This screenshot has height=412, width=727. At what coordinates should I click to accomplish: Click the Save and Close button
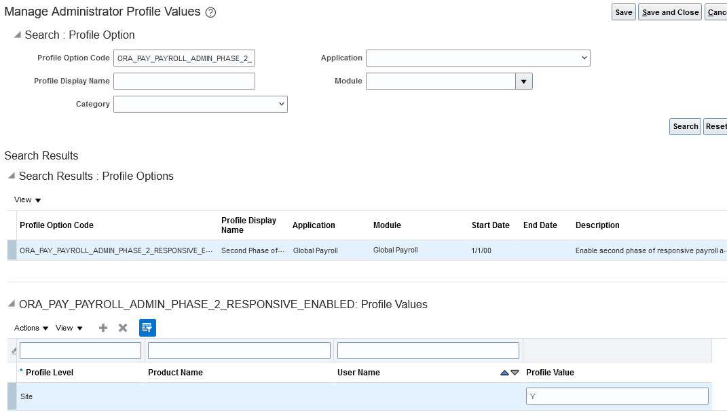coord(670,12)
